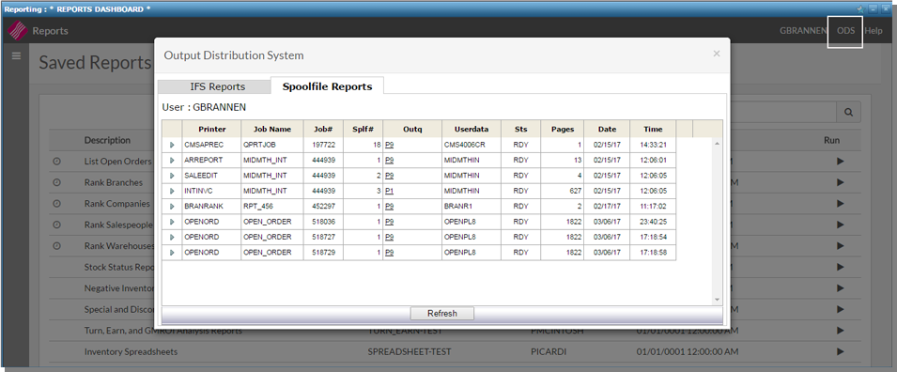Expand the INTINVC spoolfile row
The width and height of the screenshot is (897, 372).
[x=172, y=191]
